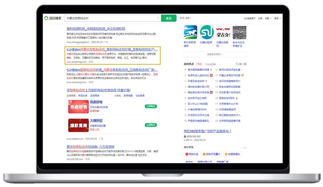Click the 360搜索 logo

click(53, 18)
